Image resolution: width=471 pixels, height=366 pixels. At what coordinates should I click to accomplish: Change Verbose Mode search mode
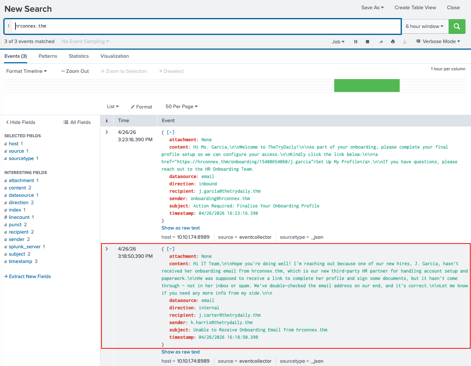pos(438,41)
